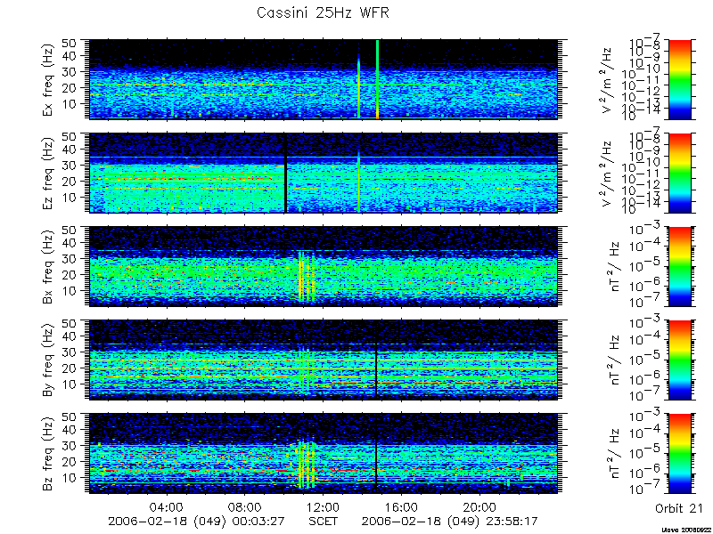Image resolution: width=713 pixels, height=534 pixels.
Task: Select the 'Ex freq (Hz)' axis label
Action: tap(49, 79)
